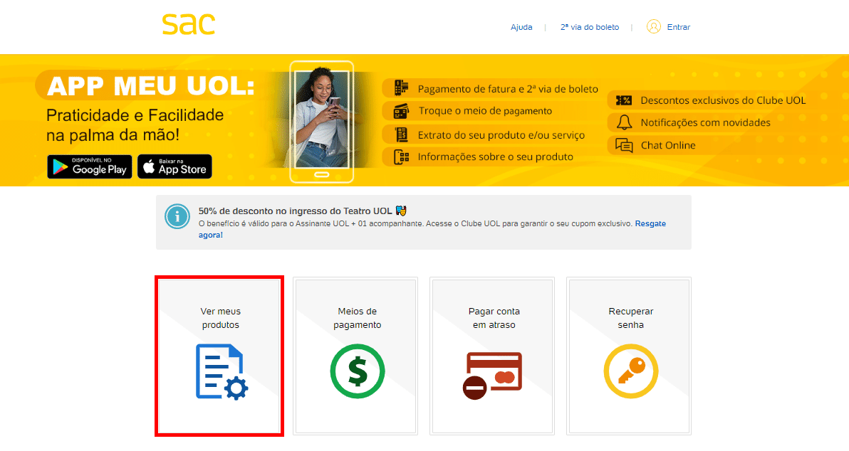The image size is (849, 451).
Task: Click the text Troque o meio de pagamento
Action: coord(485,111)
